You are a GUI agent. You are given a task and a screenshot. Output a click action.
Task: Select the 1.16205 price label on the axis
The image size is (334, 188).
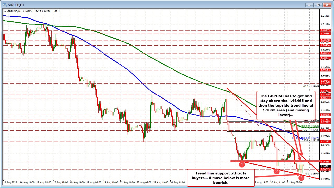[x=325, y=169]
